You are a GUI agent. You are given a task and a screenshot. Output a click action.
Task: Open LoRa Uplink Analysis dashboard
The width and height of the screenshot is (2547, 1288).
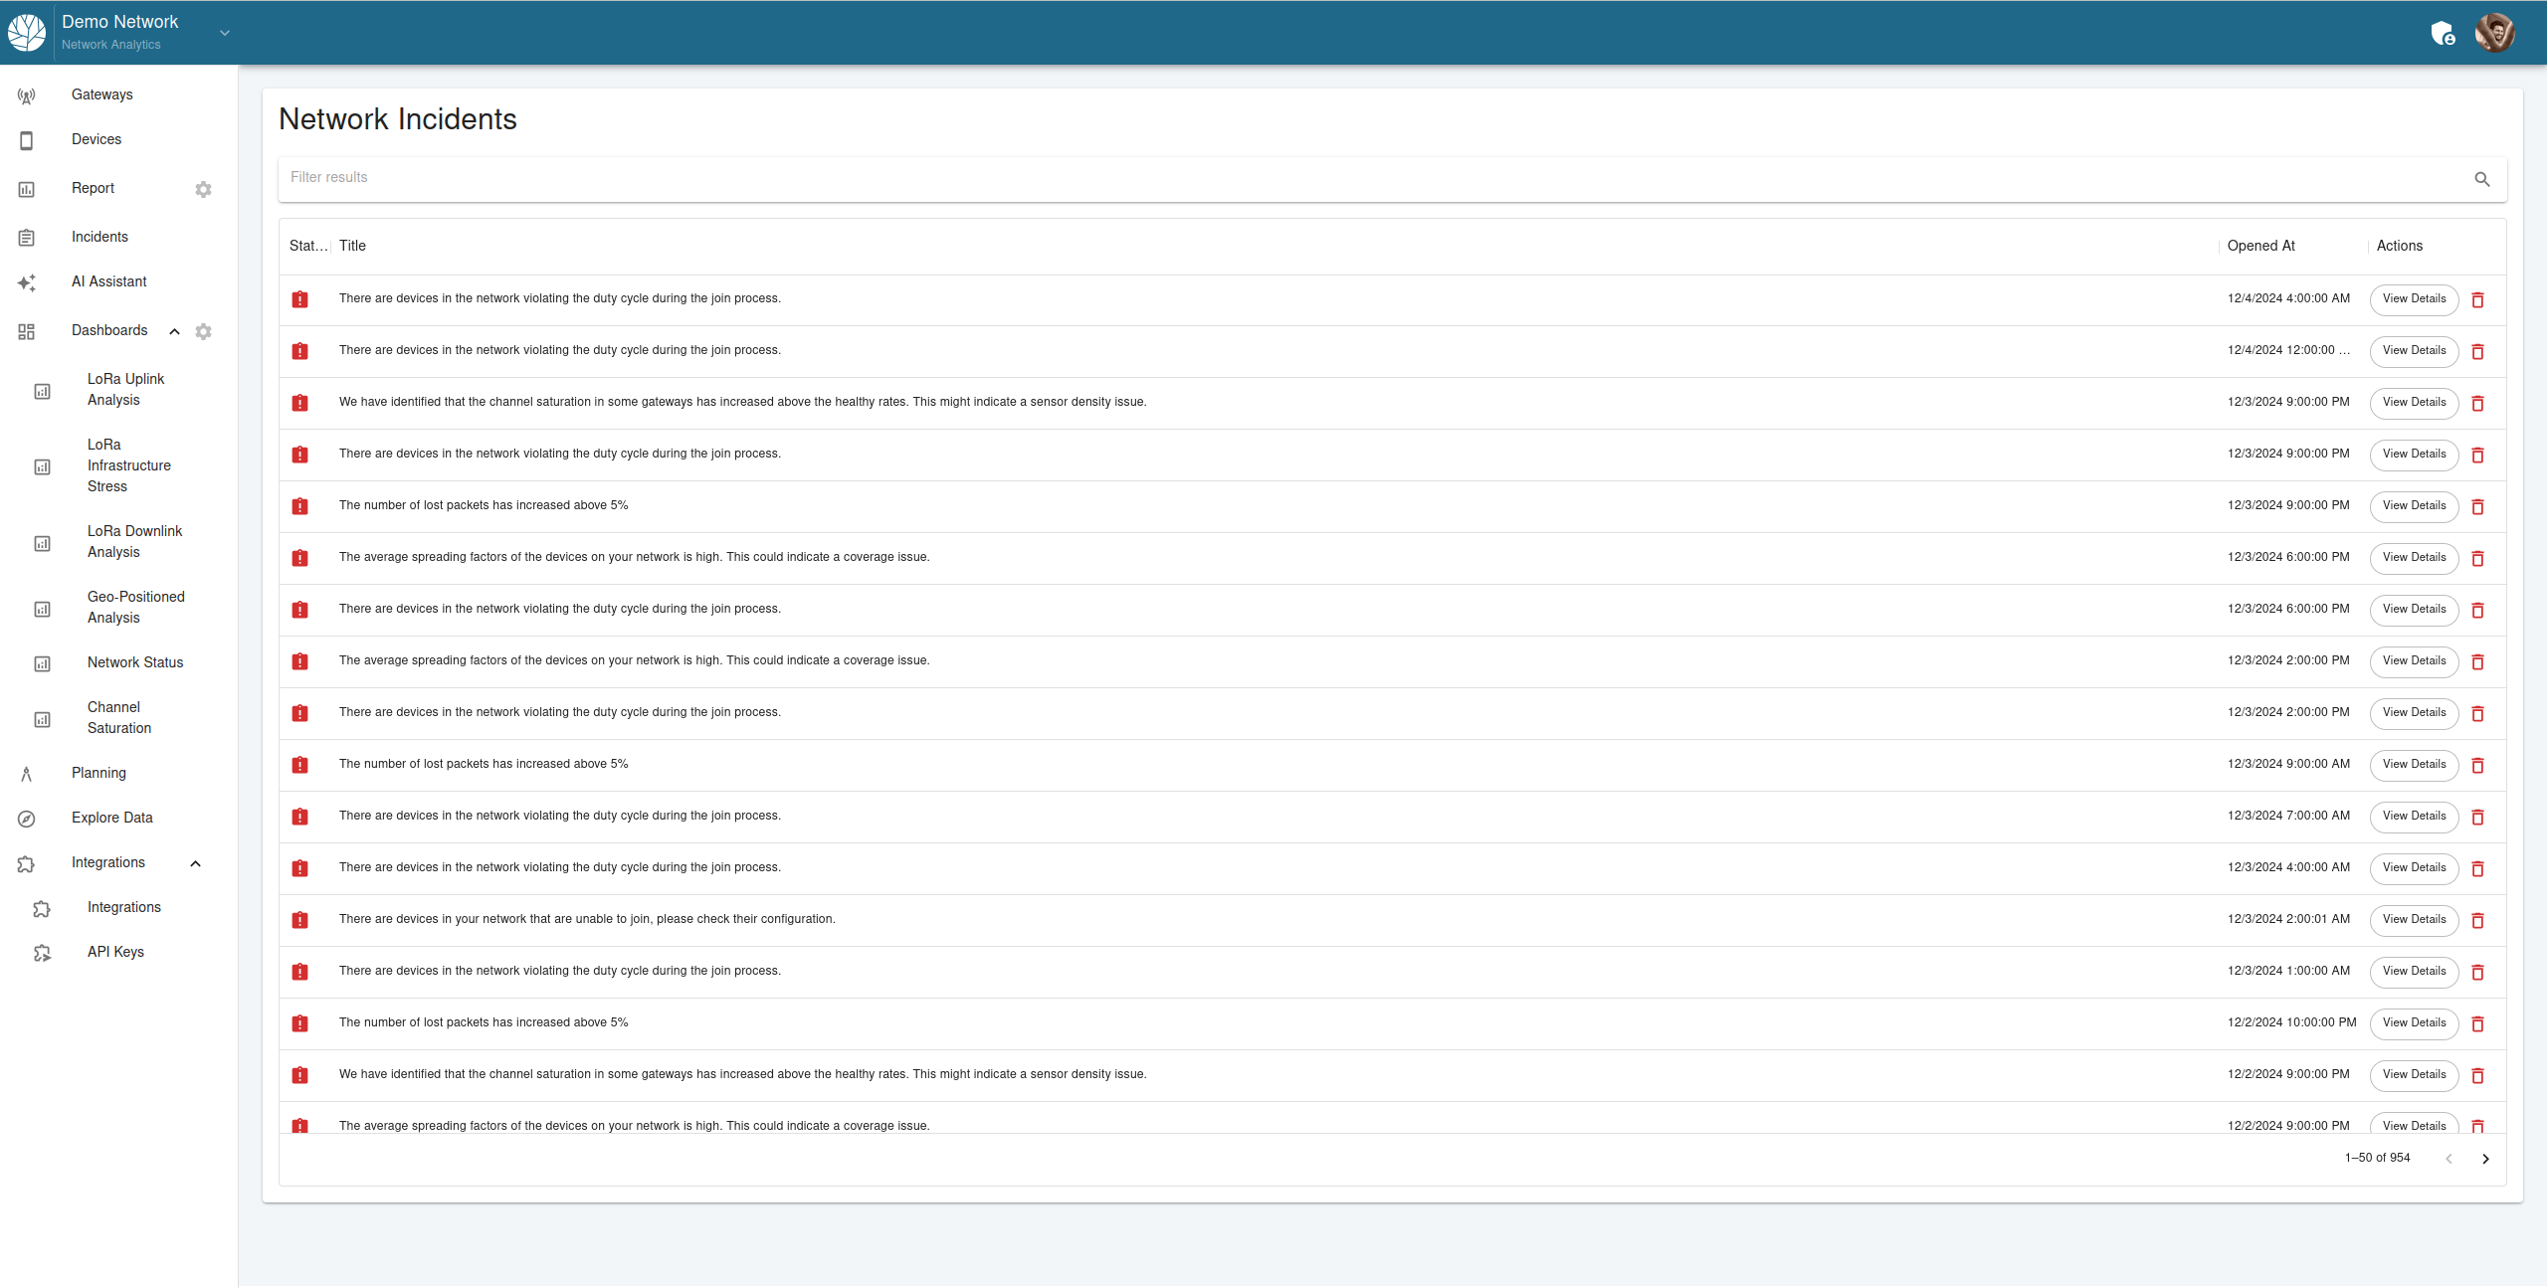click(125, 389)
